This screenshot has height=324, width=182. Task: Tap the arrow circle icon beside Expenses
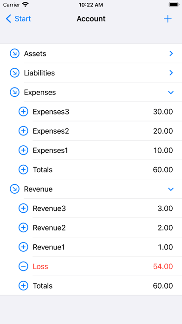(14, 92)
